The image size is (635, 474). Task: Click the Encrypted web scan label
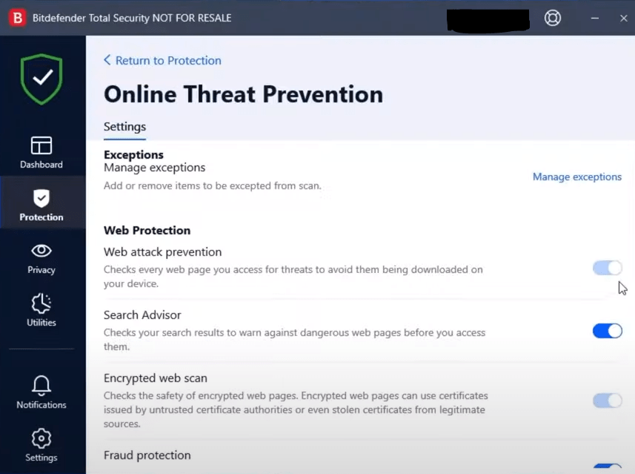[x=156, y=378]
